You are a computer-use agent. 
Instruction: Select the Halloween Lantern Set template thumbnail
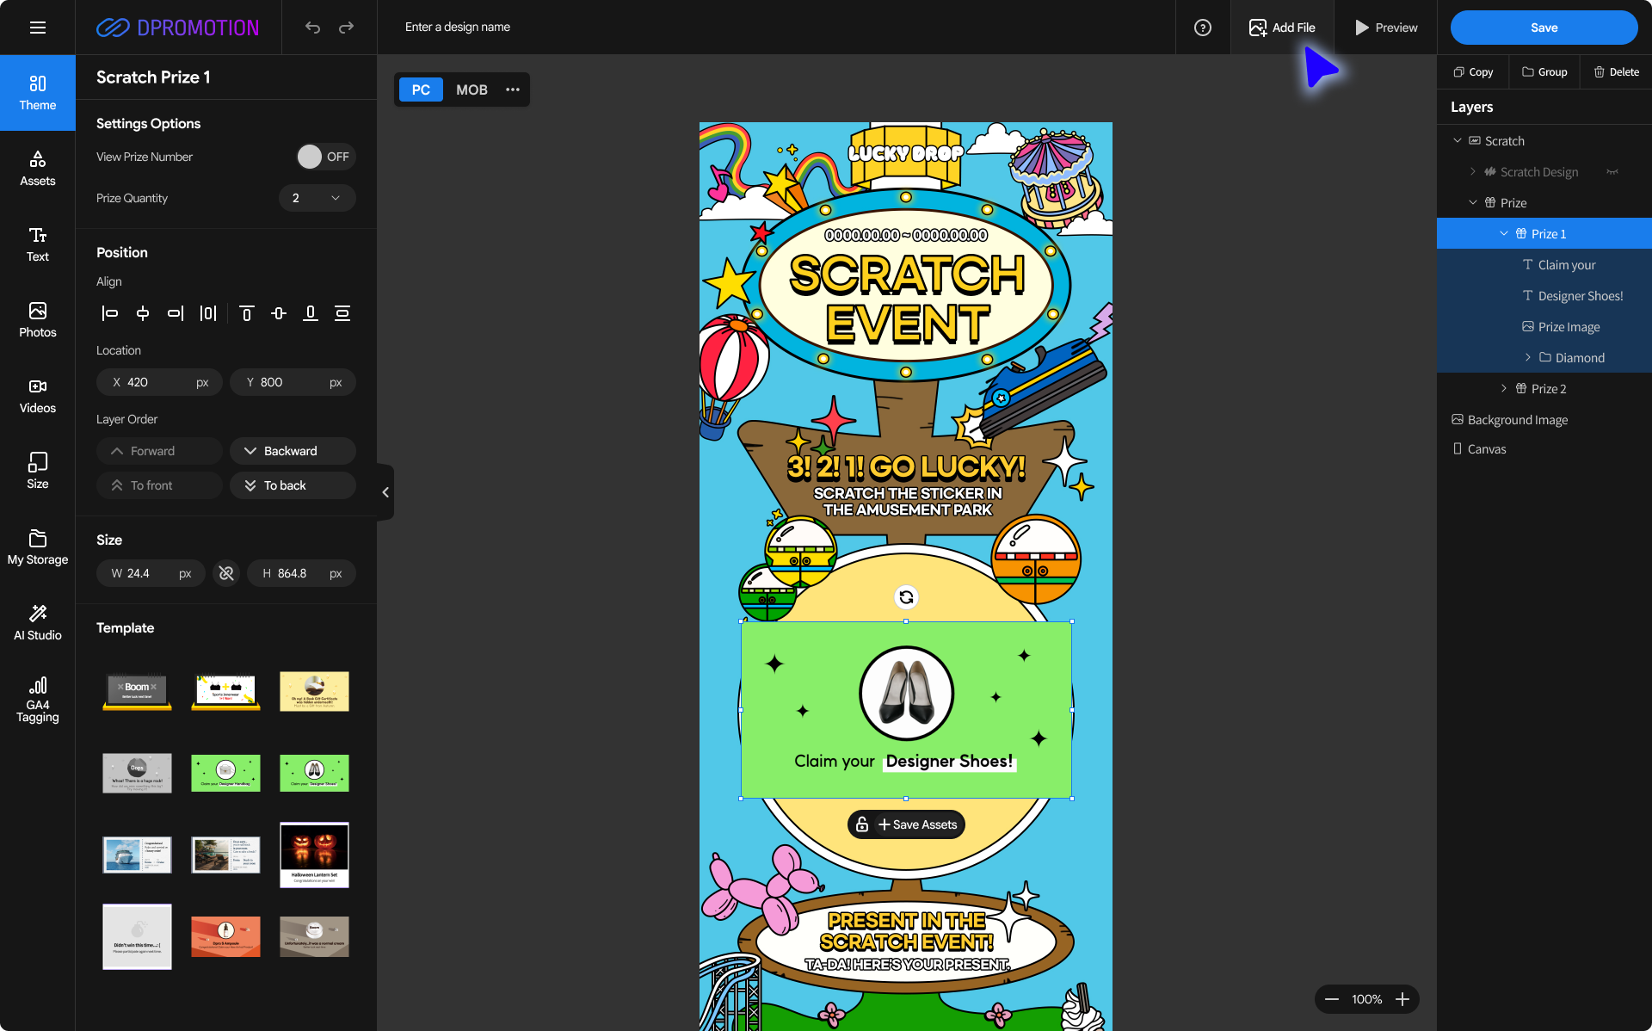[314, 855]
